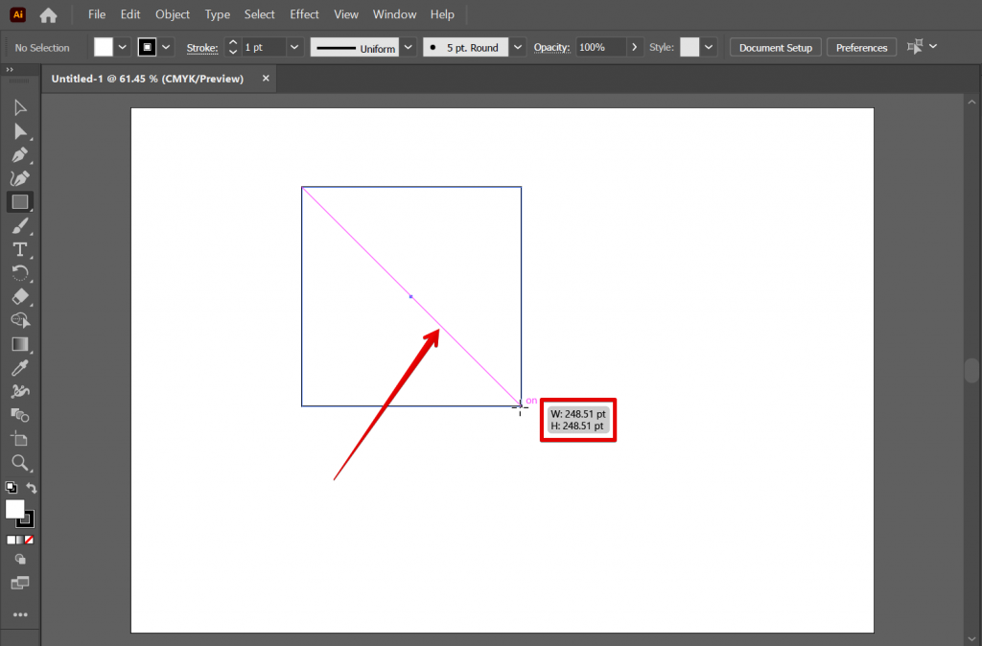Pick the Type tool
The image size is (982, 646).
click(x=19, y=249)
